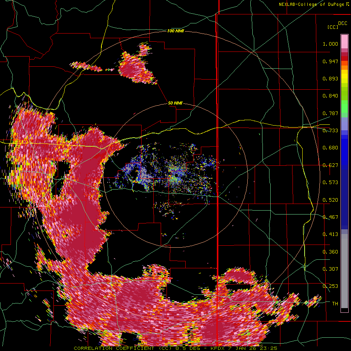
Task: Click the DCC label above the color scale
Action: pos(343,23)
